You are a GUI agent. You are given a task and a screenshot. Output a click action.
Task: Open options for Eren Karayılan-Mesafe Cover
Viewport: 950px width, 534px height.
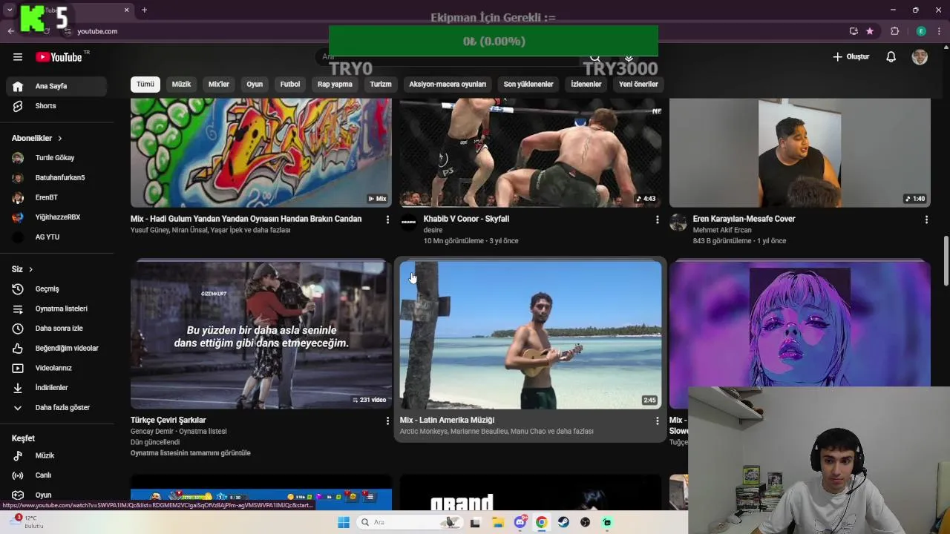[926, 220]
